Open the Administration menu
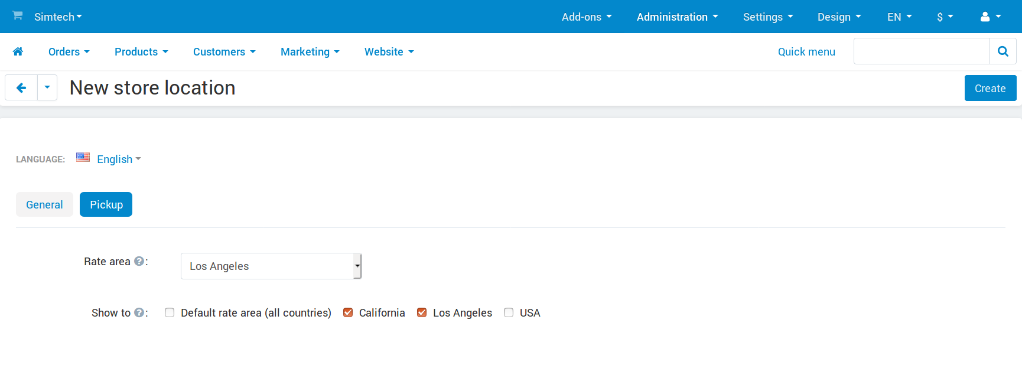The width and height of the screenshot is (1022, 378). [678, 17]
